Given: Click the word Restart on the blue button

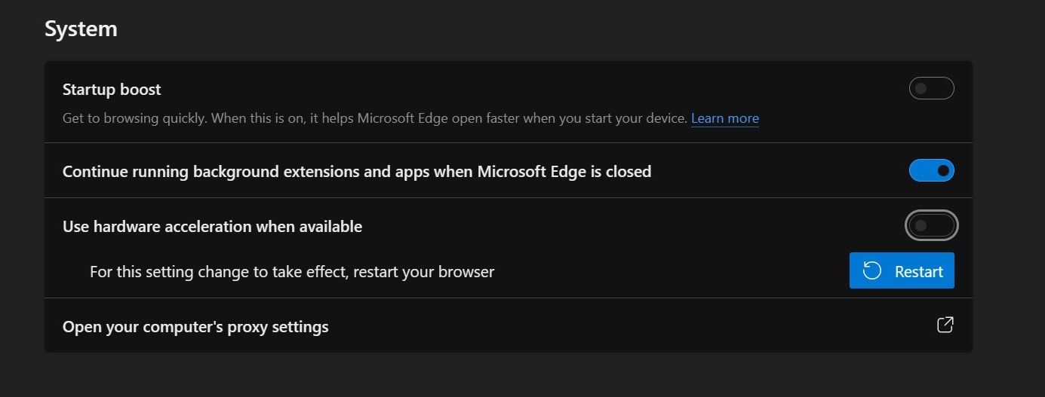Looking at the screenshot, I should pos(919,272).
